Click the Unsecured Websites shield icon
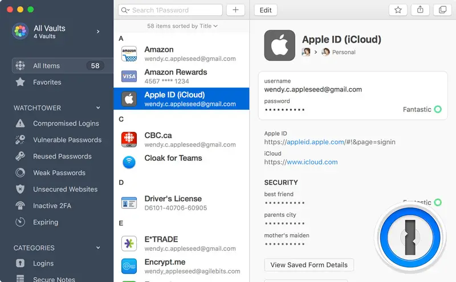The image size is (456, 282). pyautogui.click(x=20, y=189)
